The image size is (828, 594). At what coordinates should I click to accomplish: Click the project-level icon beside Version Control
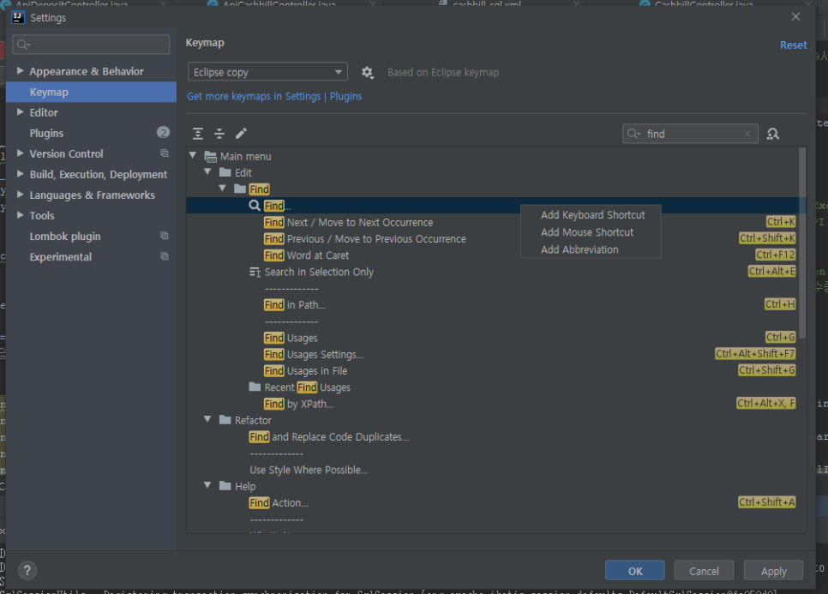click(x=165, y=153)
